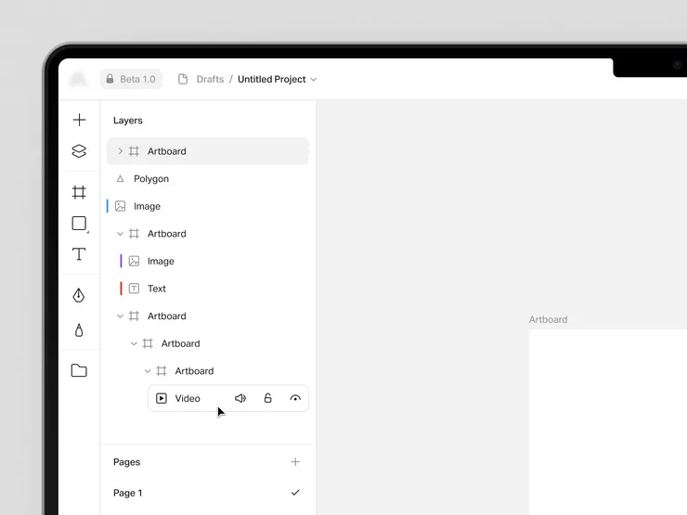
Task: Click the red color marker on Text layer
Action: pos(121,289)
